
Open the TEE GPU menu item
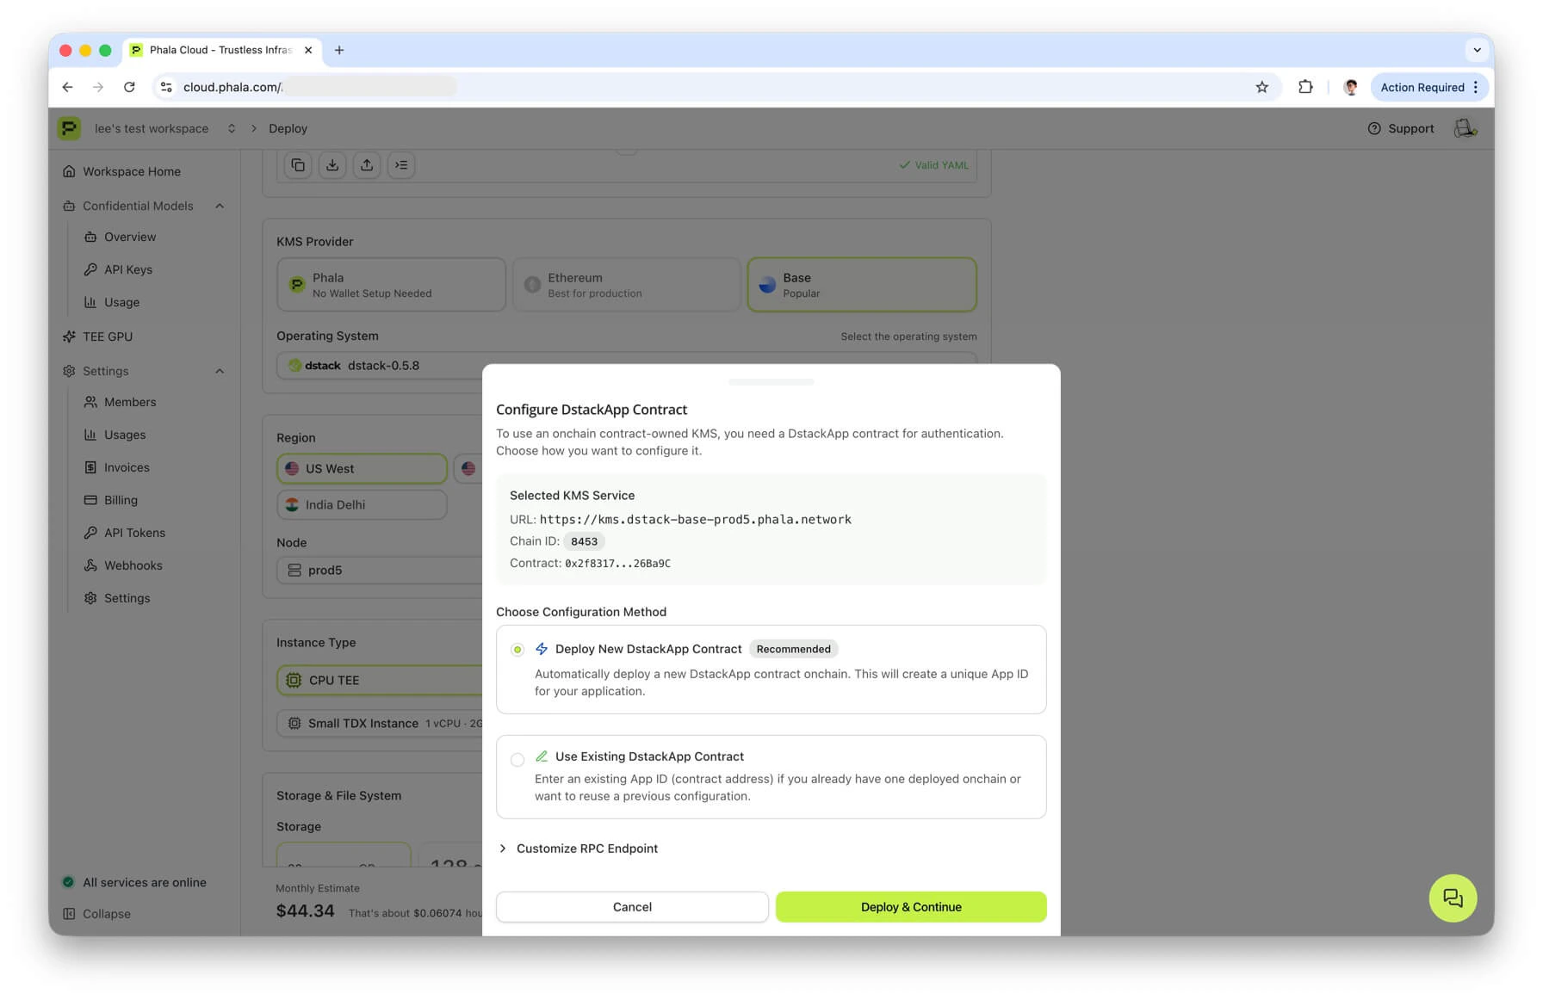tap(109, 336)
